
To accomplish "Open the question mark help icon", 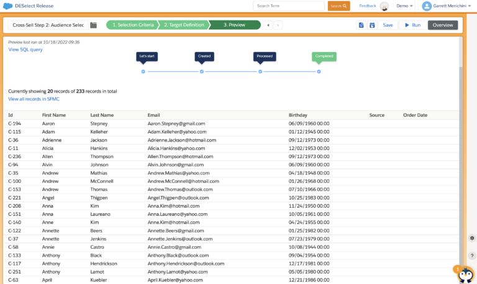I will click(x=471, y=255).
